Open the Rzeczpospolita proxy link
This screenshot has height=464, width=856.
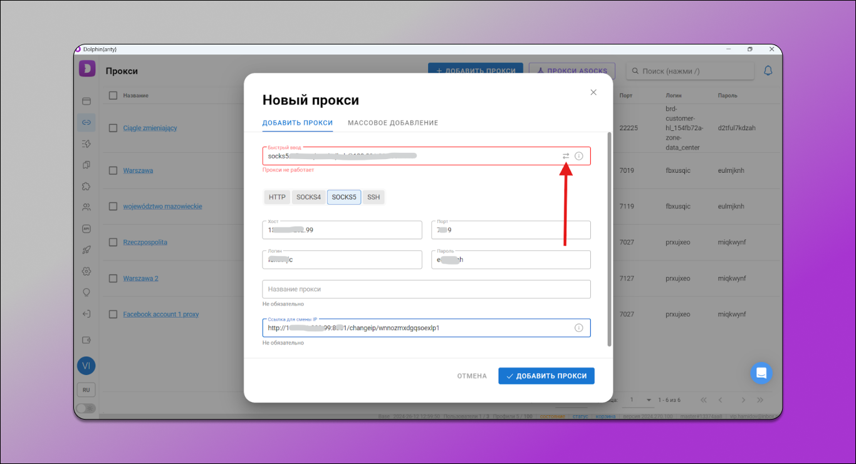point(145,242)
